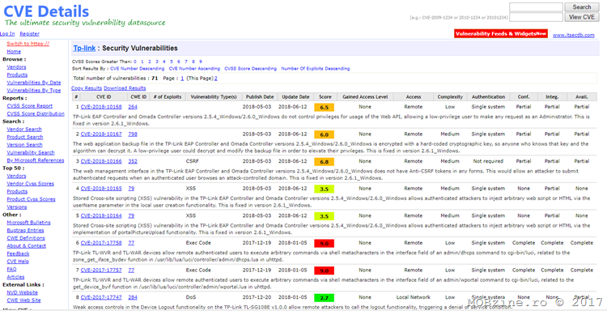Open Versions under Top 50
The image size is (607, 311).
(x=17, y=207)
